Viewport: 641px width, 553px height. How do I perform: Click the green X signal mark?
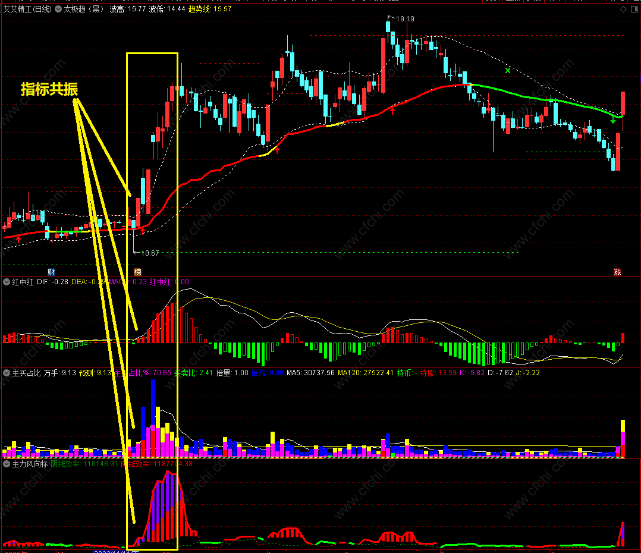pos(507,70)
